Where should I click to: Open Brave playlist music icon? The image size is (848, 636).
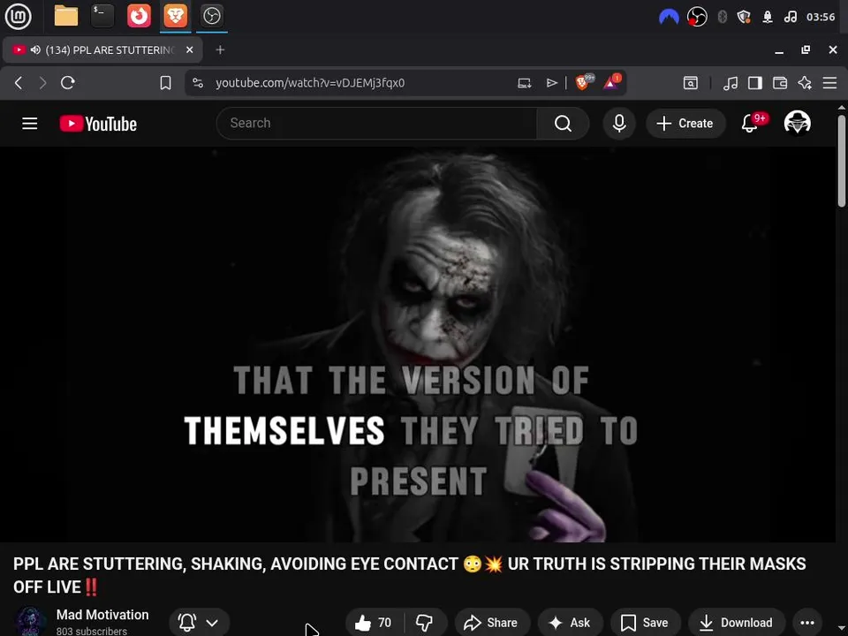tap(731, 83)
